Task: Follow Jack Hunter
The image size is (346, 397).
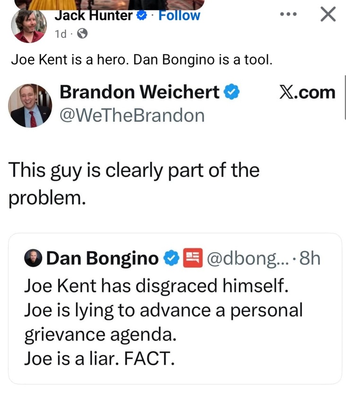Action: (179, 15)
